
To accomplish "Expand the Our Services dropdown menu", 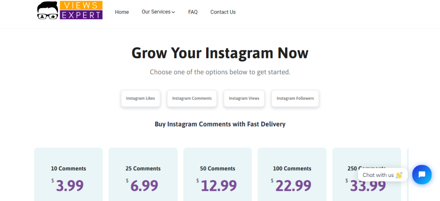I will coord(158,12).
